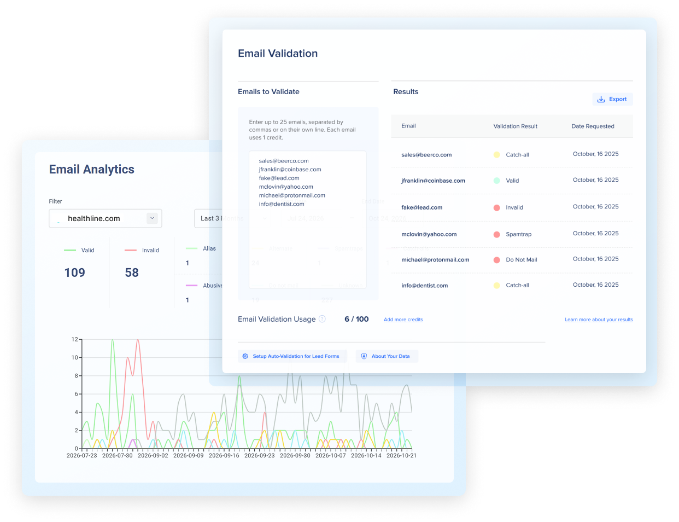Viewport: 679px width, 522px height.
Task: Select sales@beerco.com in results table
Action: pos(426,155)
